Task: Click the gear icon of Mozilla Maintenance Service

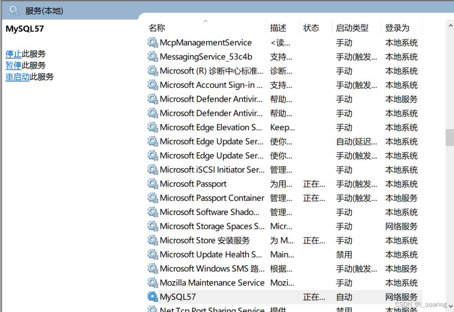Action: [x=153, y=283]
